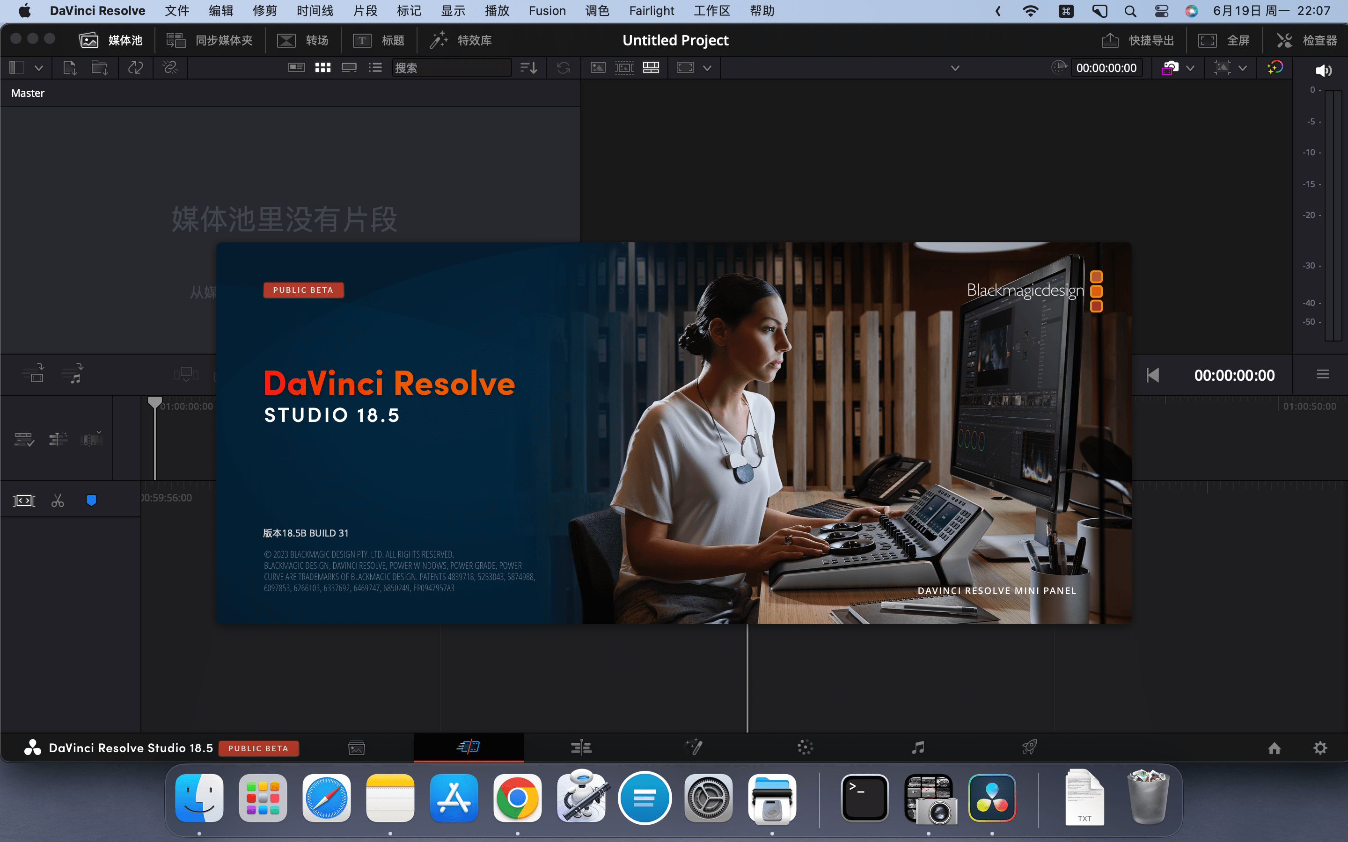1348x842 pixels.
Task: Open the timeline options hamburger menu
Action: coord(1323,375)
